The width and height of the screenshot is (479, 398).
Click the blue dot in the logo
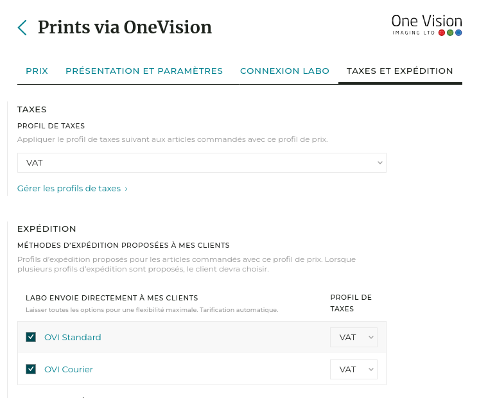[458, 33]
